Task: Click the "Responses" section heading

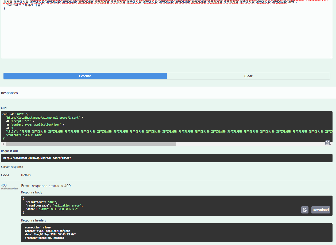Action: pos(9,93)
